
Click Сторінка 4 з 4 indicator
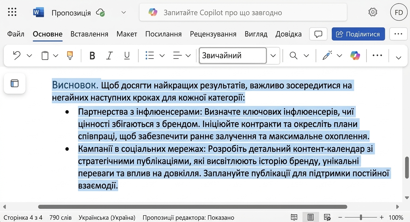23,218
